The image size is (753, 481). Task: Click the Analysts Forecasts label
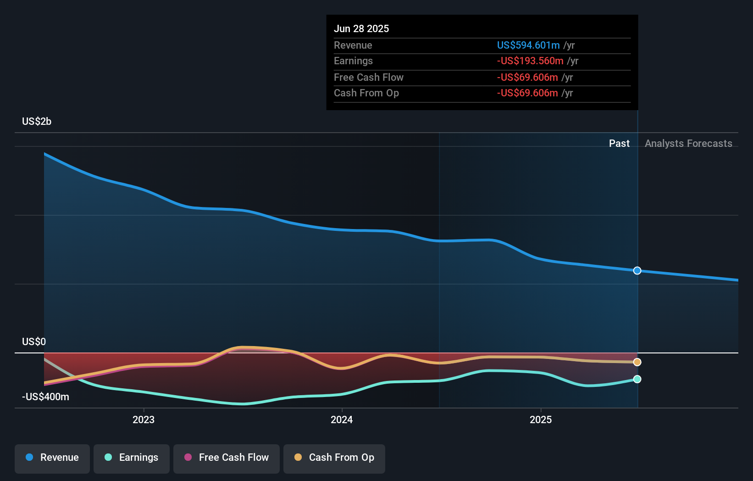pos(688,143)
